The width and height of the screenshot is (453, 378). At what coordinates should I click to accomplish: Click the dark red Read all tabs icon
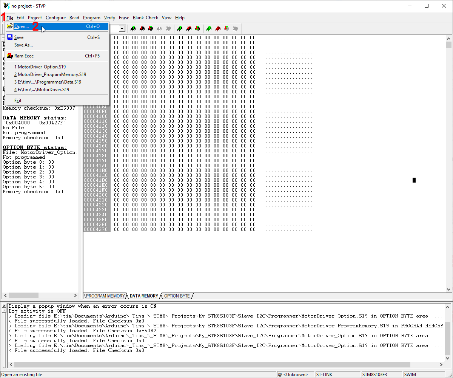(x=217, y=29)
